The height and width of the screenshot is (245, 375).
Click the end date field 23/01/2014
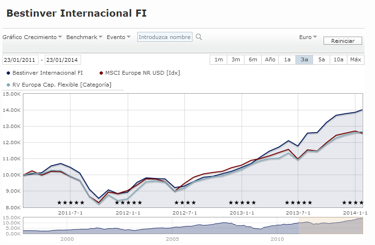(63, 59)
